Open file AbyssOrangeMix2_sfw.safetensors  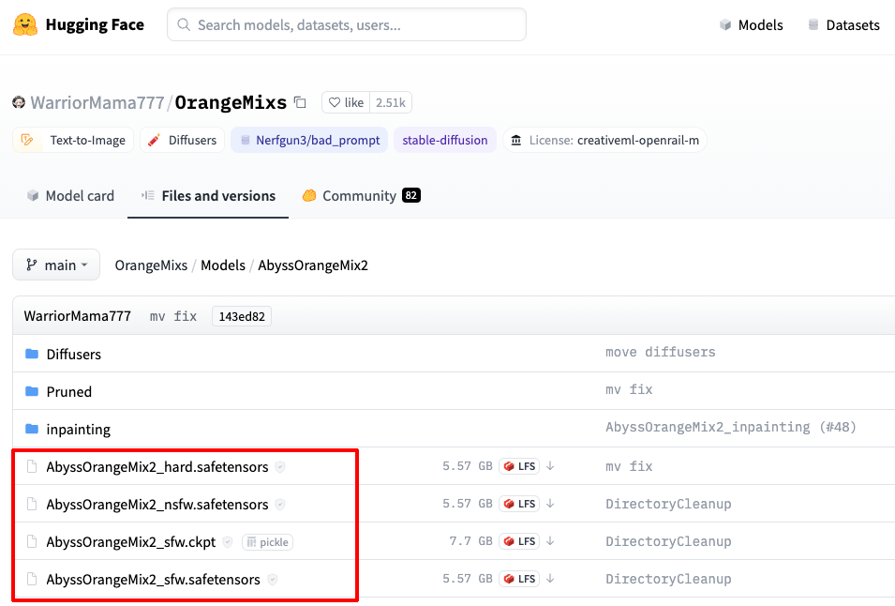[x=153, y=580]
